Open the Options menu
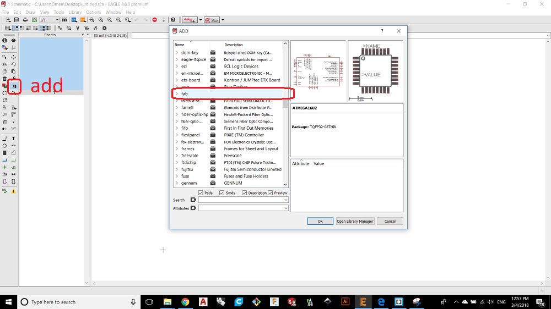The height and width of the screenshot is (309, 551). tap(94, 12)
